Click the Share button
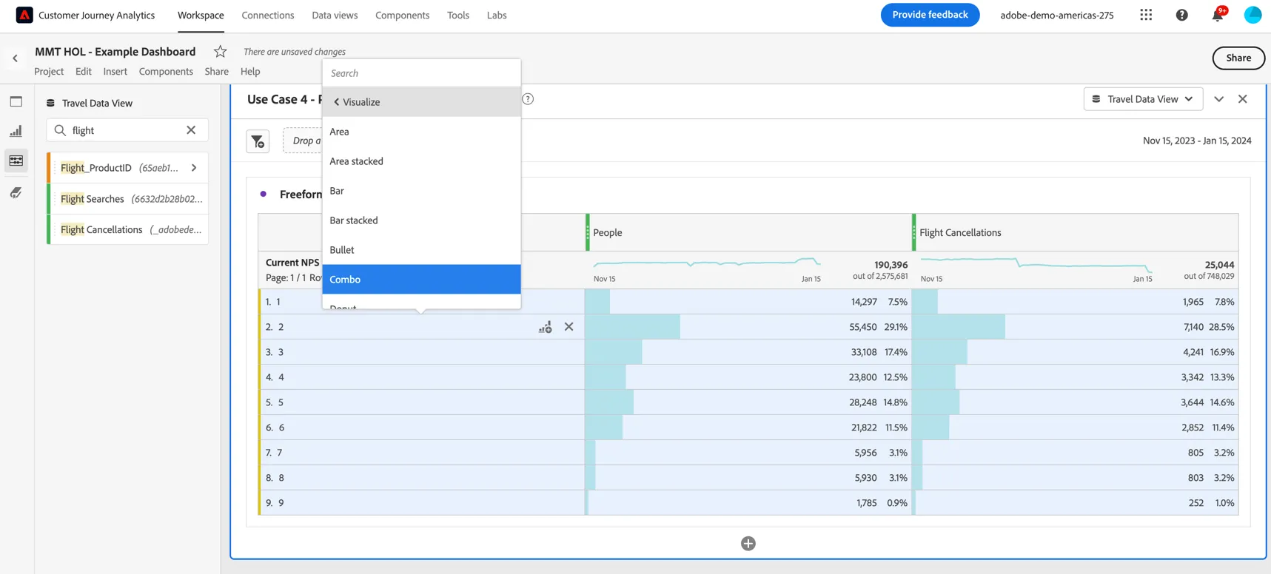The image size is (1271, 574). (x=1238, y=58)
